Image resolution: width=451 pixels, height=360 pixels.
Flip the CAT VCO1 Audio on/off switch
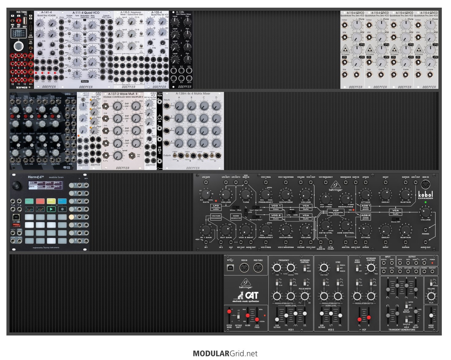(x=357, y=268)
